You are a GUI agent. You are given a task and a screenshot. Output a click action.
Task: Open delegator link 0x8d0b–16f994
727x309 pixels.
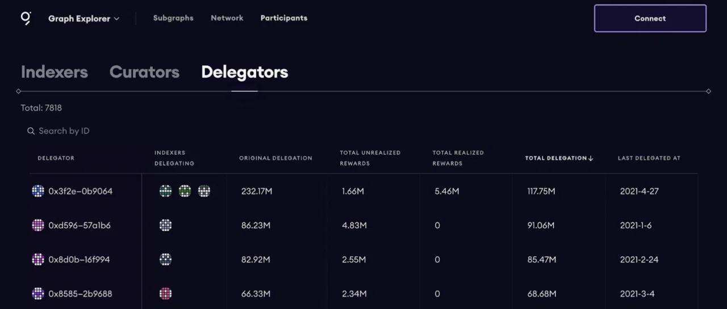point(79,260)
